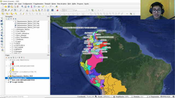The image size is (175, 98).
Task: Toggle visibility of BAS_LIM_PROVINCIA italic layer
Action: 8,60
